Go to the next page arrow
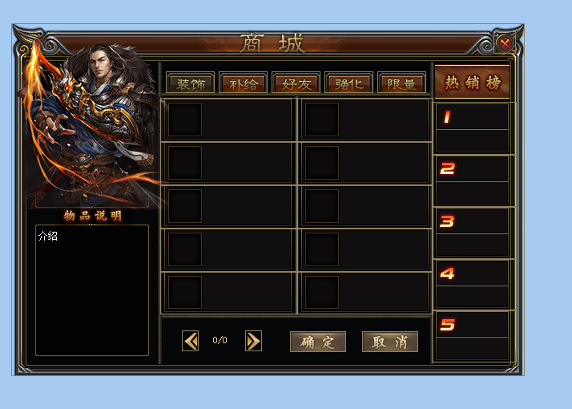 253,341
